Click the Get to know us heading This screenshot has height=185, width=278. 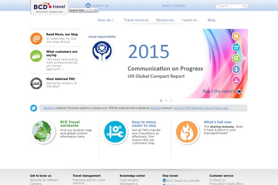pos(41,176)
